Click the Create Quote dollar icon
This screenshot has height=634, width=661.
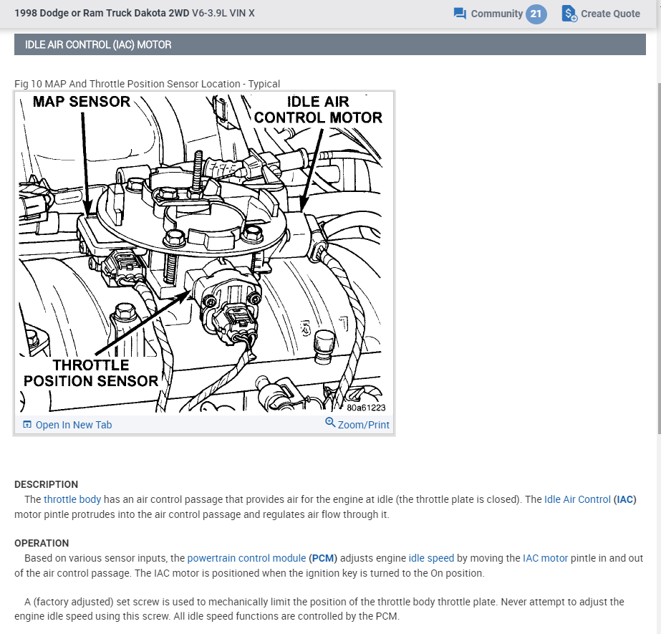[569, 14]
